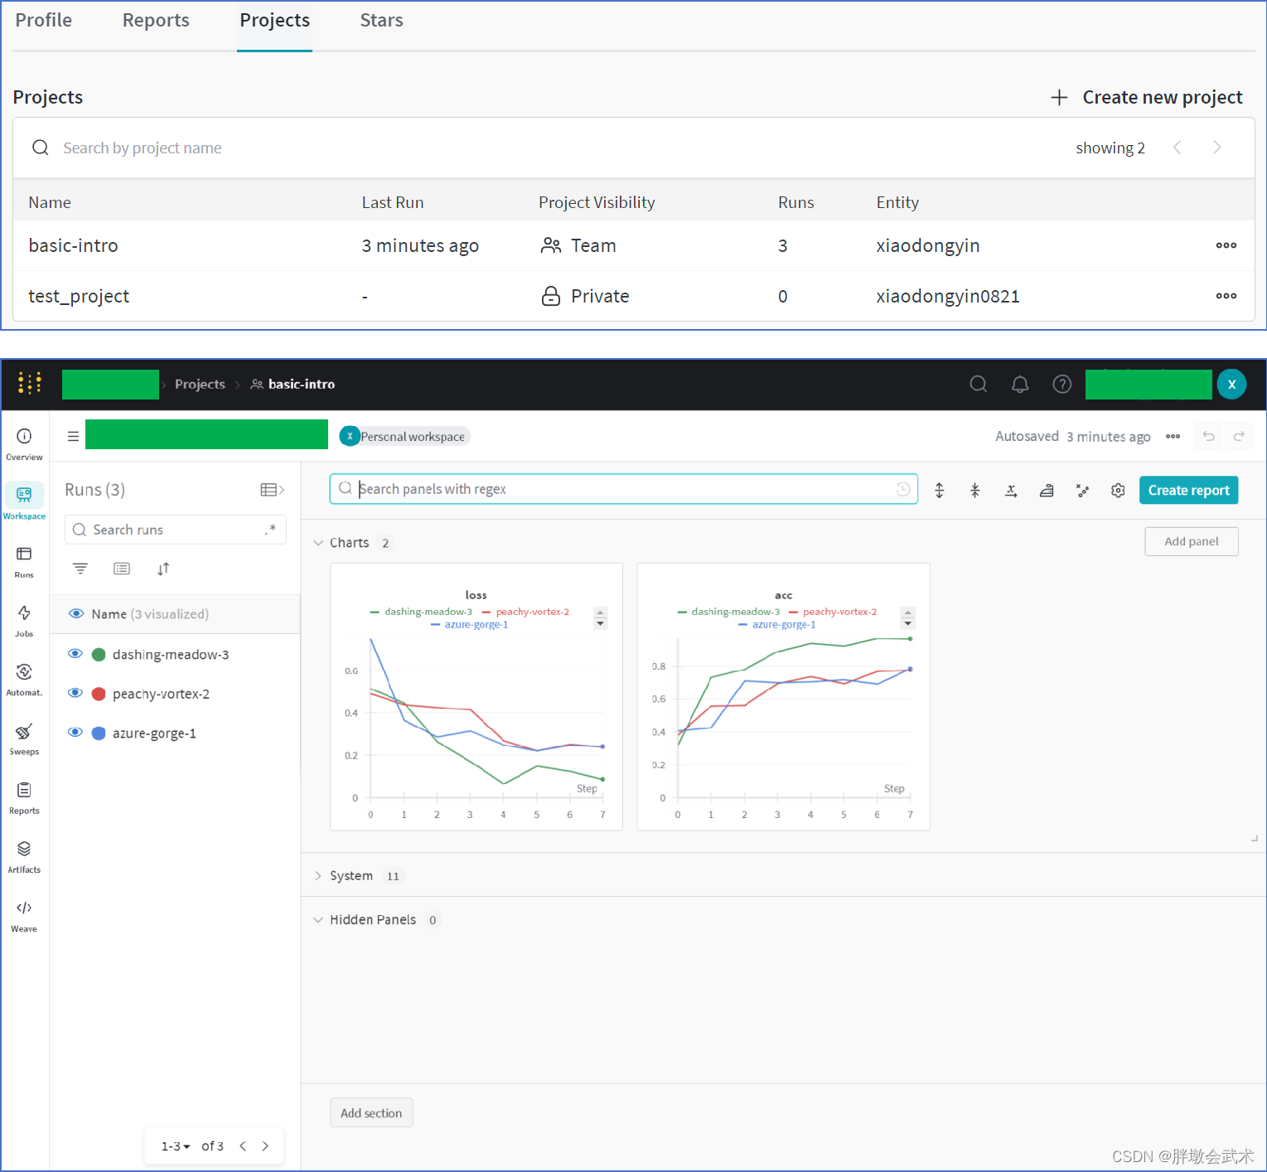Open the Runs sidebar icon
Screen dimensions: 1267x1172
click(x=24, y=561)
